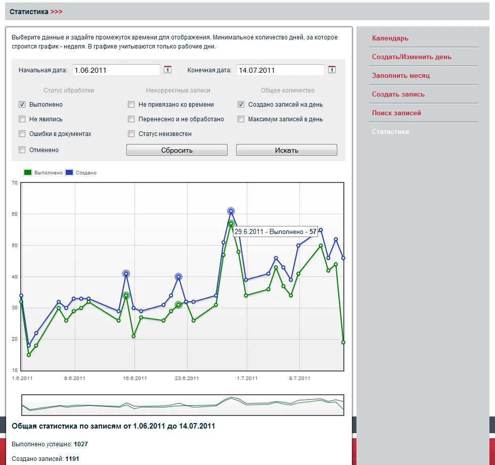Click x-axis label 1.7.2011

pos(247,378)
